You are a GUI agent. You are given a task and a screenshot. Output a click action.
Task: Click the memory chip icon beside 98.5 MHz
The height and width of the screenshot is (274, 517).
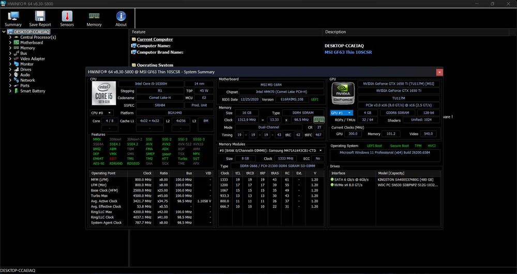pos(319,120)
